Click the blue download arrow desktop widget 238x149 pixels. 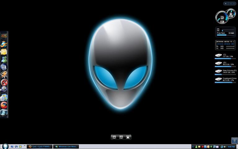click(234, 141)
